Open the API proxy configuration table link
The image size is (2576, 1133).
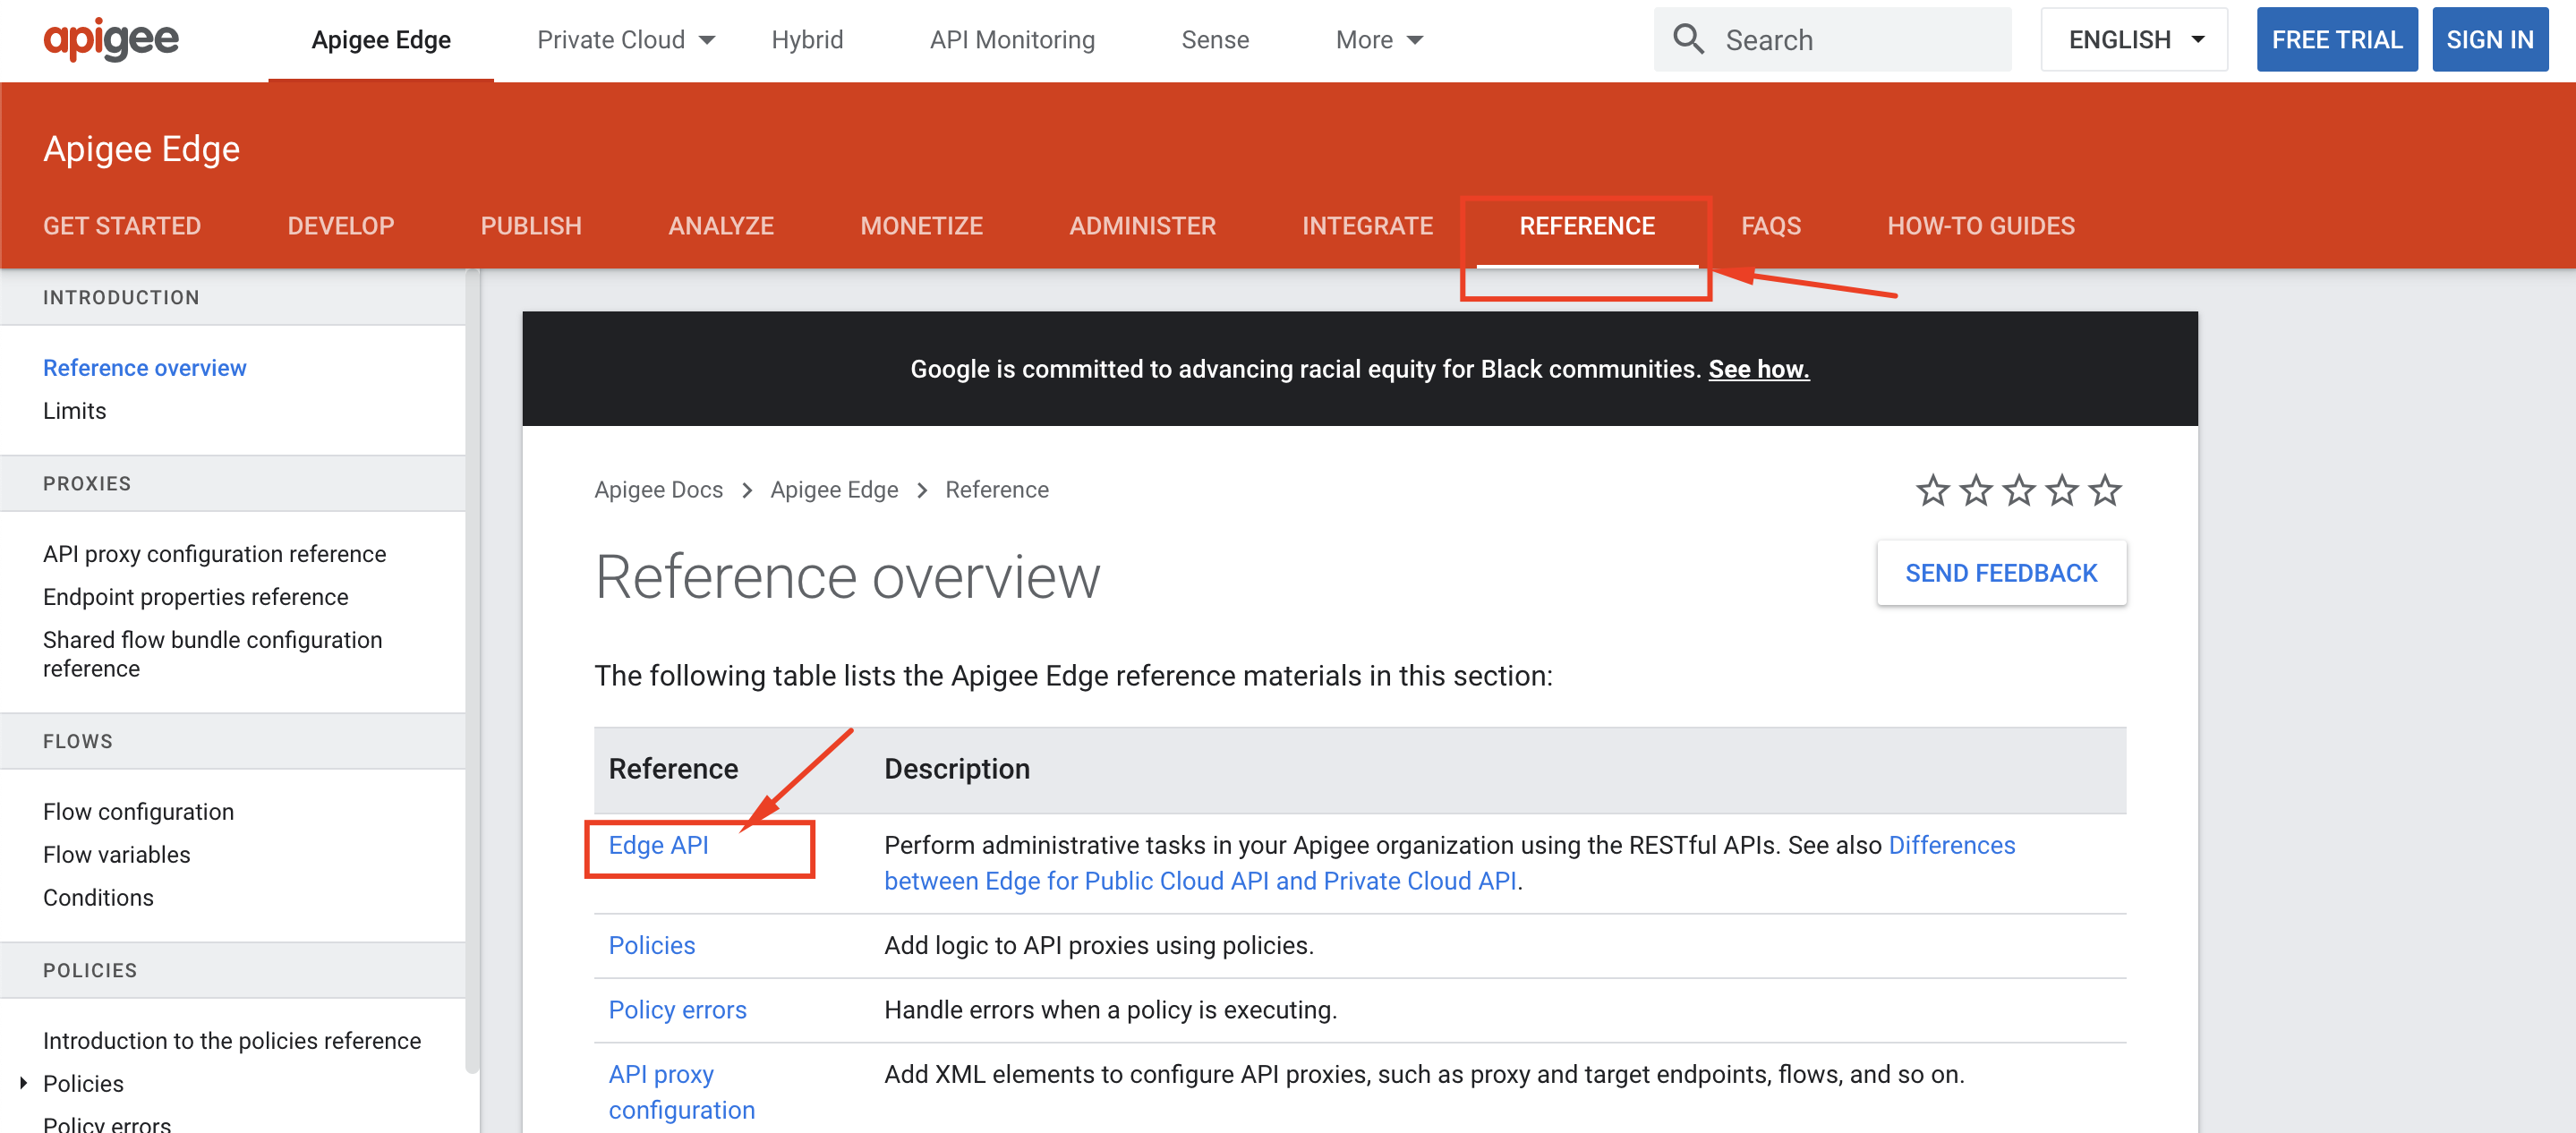click(x=681, y=1092)
